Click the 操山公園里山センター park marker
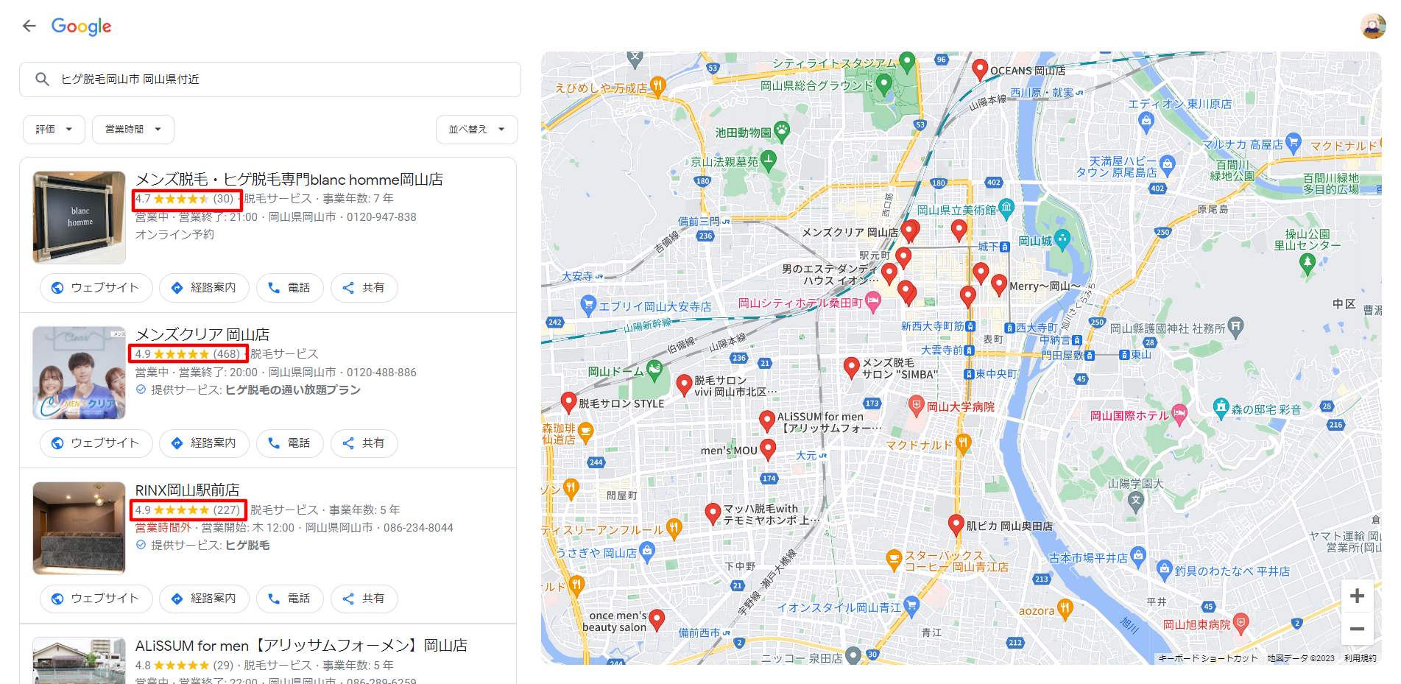The image size is (1401, 684). (x=1307, y=263)
